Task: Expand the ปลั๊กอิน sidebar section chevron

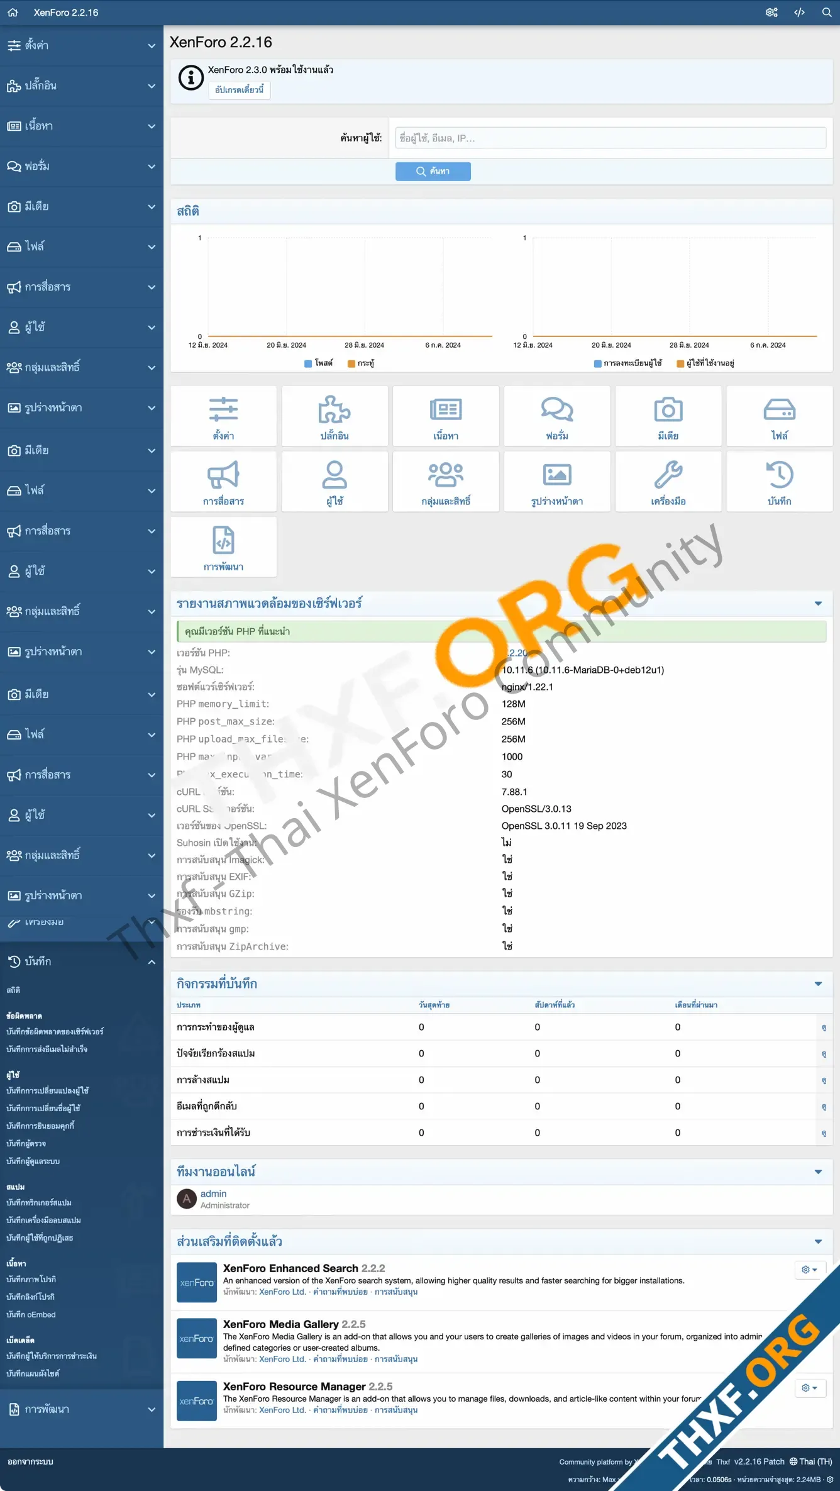Action: (152, 86)
